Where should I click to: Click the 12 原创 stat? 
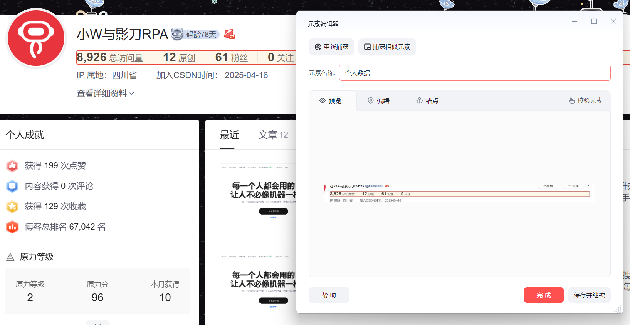coord(179,57)
